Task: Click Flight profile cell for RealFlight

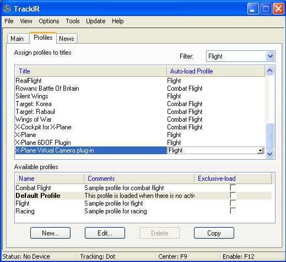Action: click(174, 81)
